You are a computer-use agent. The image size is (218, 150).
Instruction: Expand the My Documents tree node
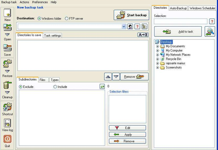(157, 46)
